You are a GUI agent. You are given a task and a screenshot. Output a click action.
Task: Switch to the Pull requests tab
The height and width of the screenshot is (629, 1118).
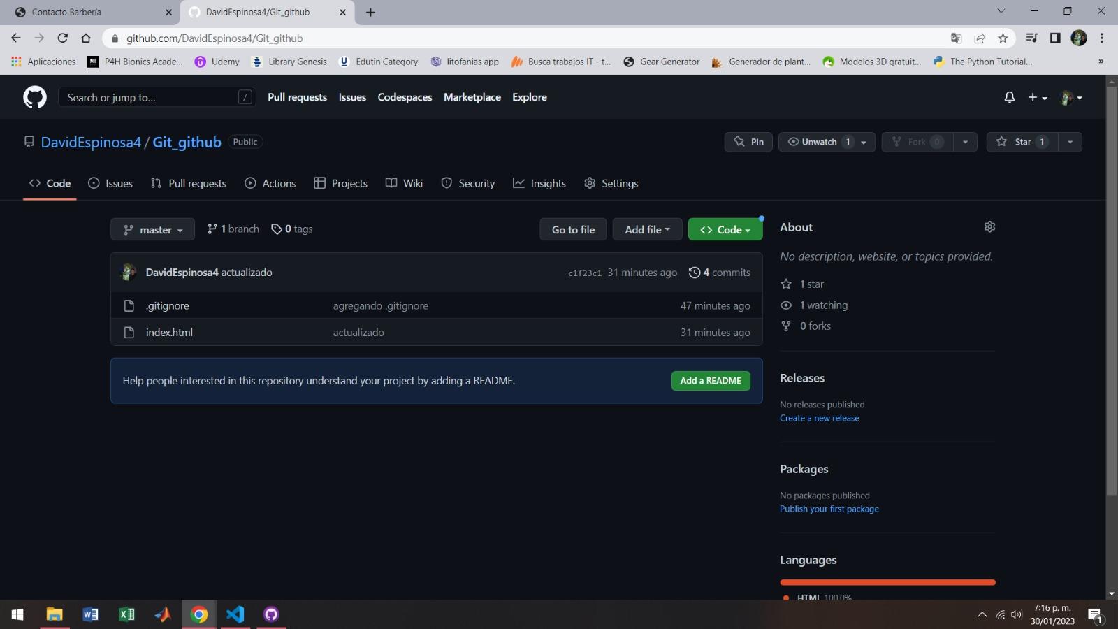coord(189,183)
